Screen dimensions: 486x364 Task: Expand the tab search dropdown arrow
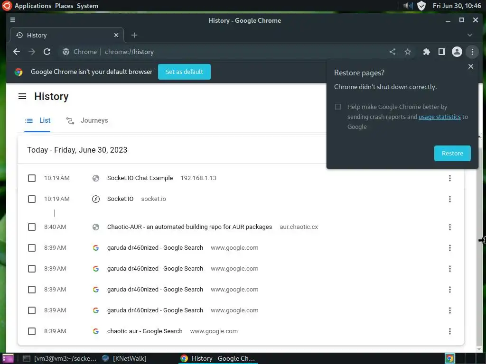pos(469,35)
